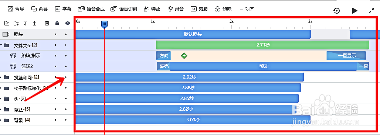Click the folder icon of 背景-[4]
380x135 pixels.
click(6, 120)
